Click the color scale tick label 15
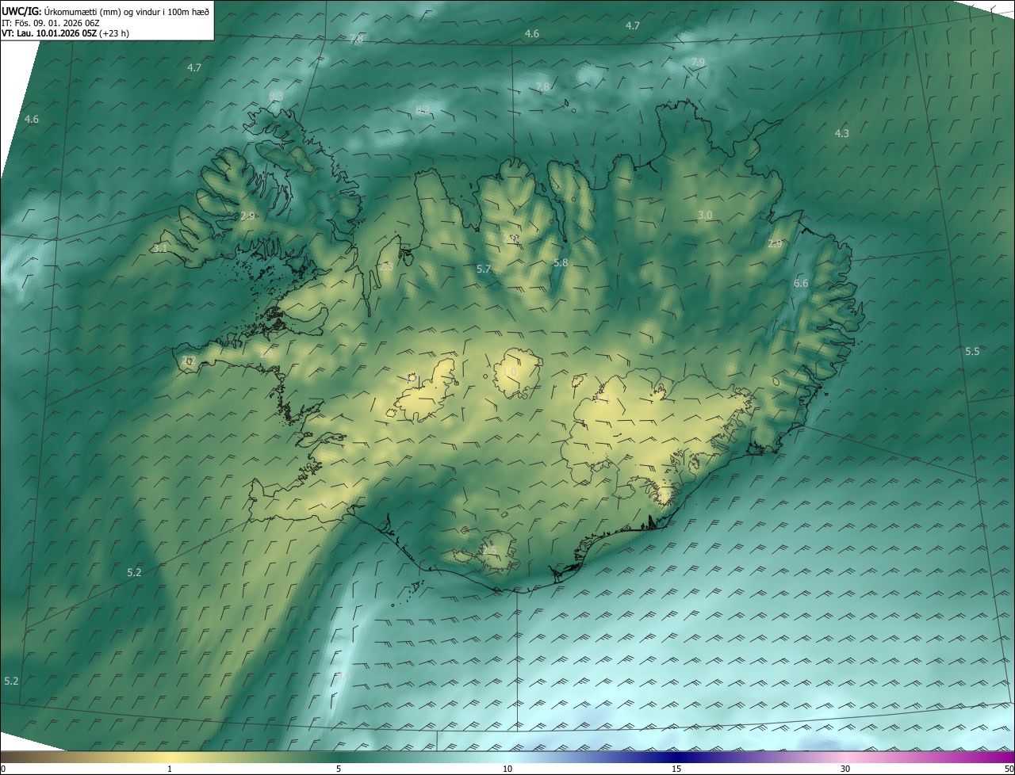 (x=676, y=769)
